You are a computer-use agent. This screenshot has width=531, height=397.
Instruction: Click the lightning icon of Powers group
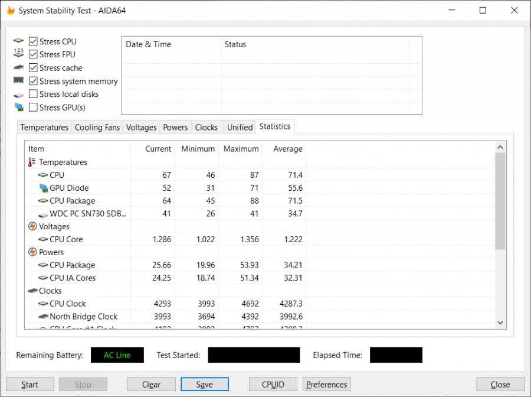point(32,252)
